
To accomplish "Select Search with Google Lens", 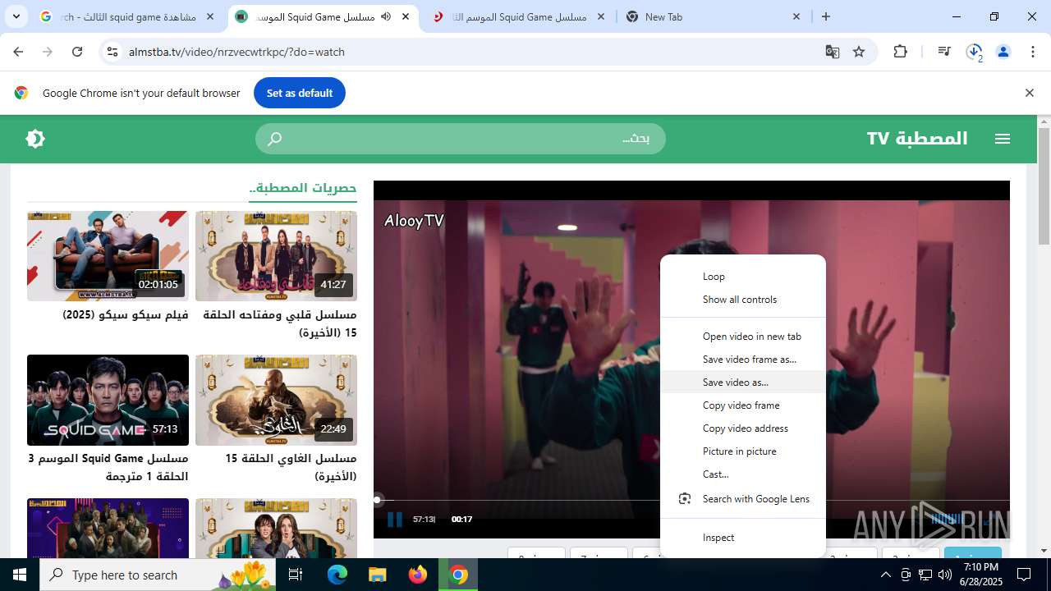I will (x=743, y=499).
